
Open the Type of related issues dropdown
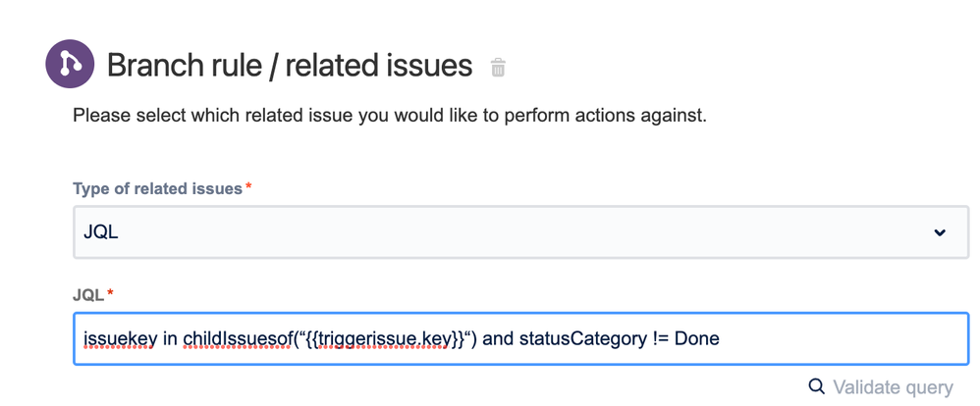[x=520, y=232]
